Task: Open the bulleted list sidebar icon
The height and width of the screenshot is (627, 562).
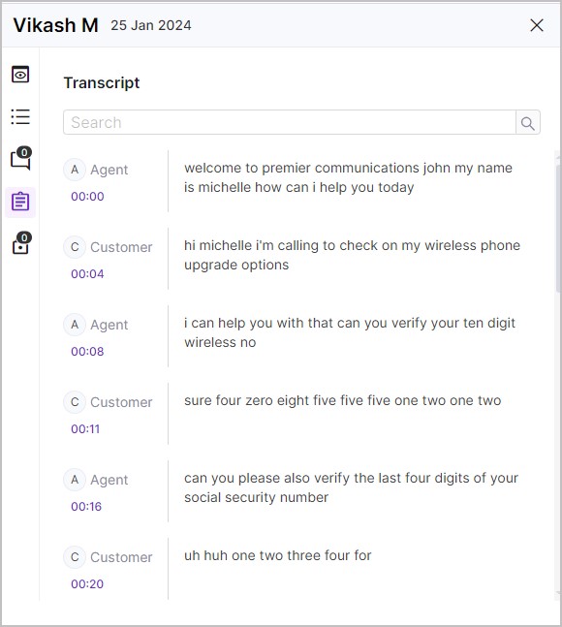Action: pyautogui.click(x=20, y=116)
